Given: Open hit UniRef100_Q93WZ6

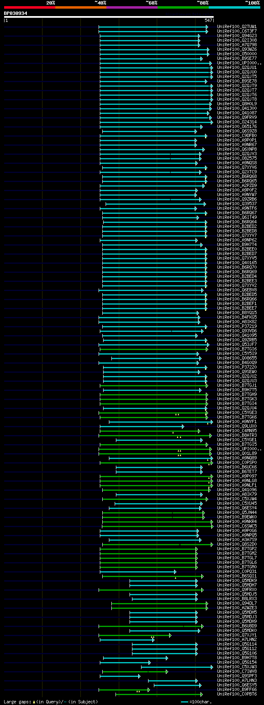Looking at the screenshot, I should [237, 50].
